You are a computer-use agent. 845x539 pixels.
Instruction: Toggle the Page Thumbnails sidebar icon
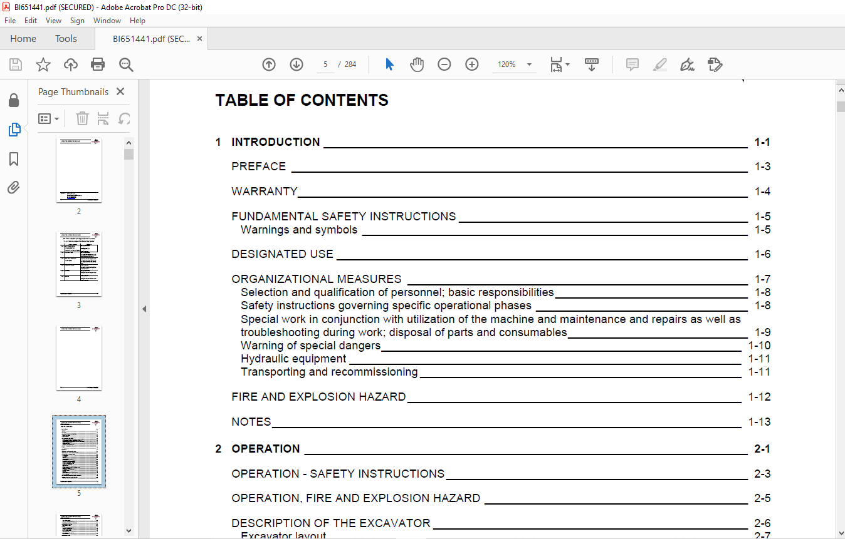coord(14,130)
